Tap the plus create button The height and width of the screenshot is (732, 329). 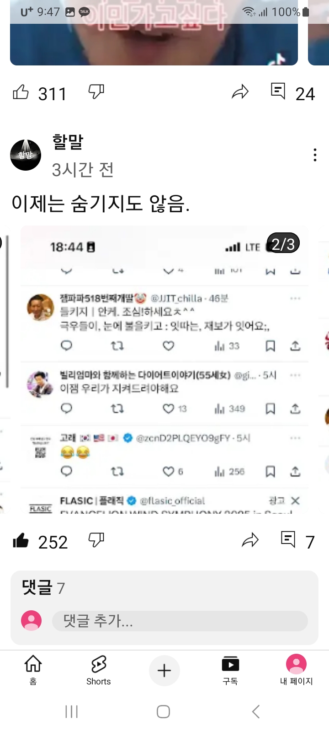coord(164,671)
